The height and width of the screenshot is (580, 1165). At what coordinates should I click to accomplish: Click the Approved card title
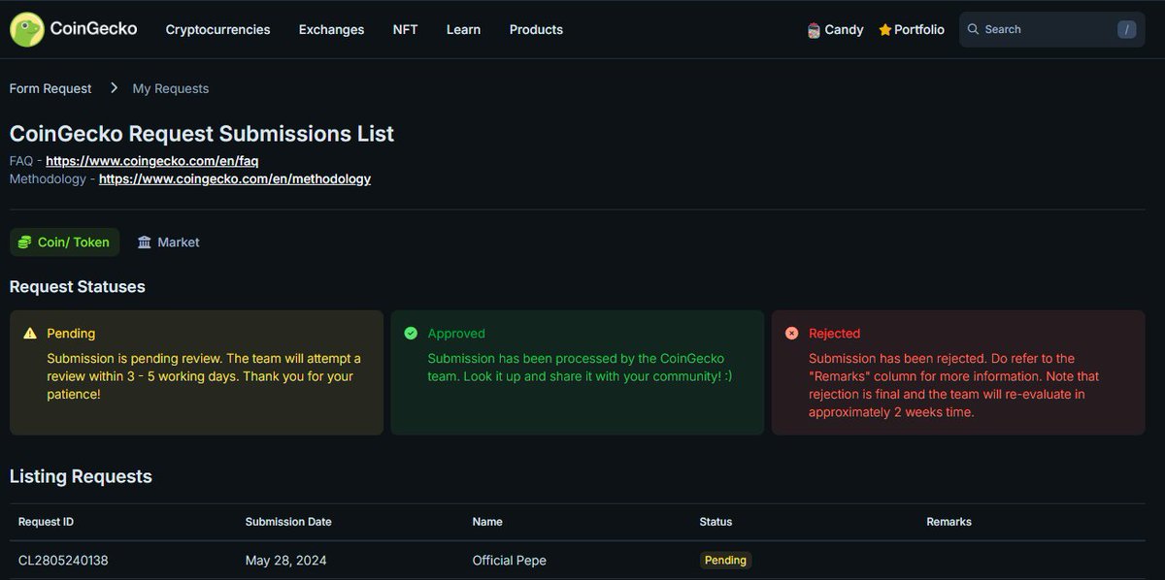[x=456, y=334]
